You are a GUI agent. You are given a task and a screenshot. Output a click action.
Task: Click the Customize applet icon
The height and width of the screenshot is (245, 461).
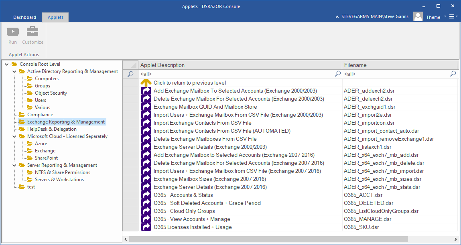pyautogui.click(x=32, y=32)
